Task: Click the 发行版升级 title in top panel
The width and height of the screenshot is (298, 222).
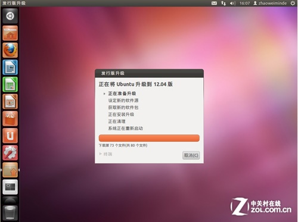Action: click(x=14, y=3)
